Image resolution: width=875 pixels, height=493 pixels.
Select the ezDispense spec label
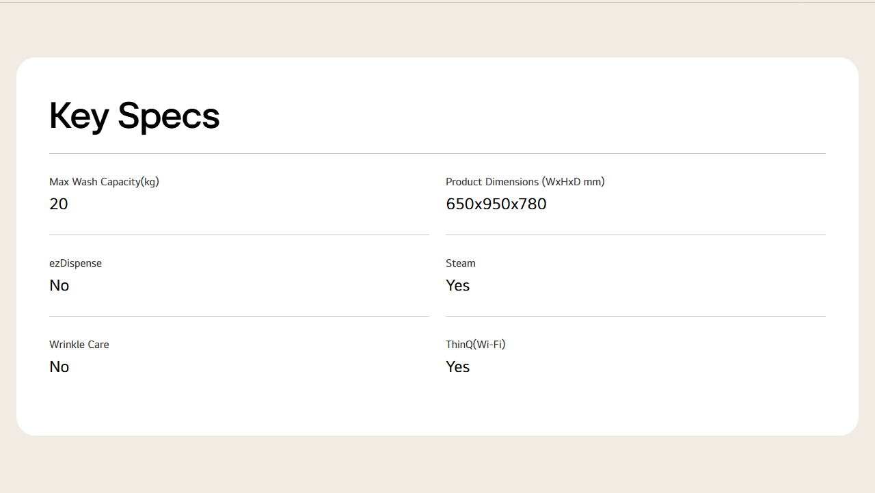click(x=75, y=263)
